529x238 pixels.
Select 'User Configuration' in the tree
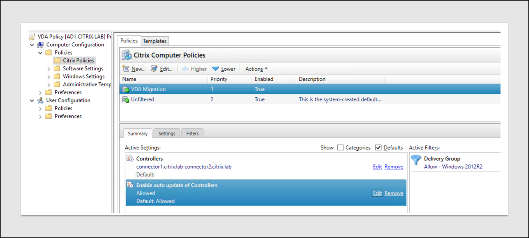68,100
